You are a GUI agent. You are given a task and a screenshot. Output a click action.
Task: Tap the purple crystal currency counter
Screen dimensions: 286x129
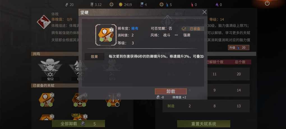218,4
